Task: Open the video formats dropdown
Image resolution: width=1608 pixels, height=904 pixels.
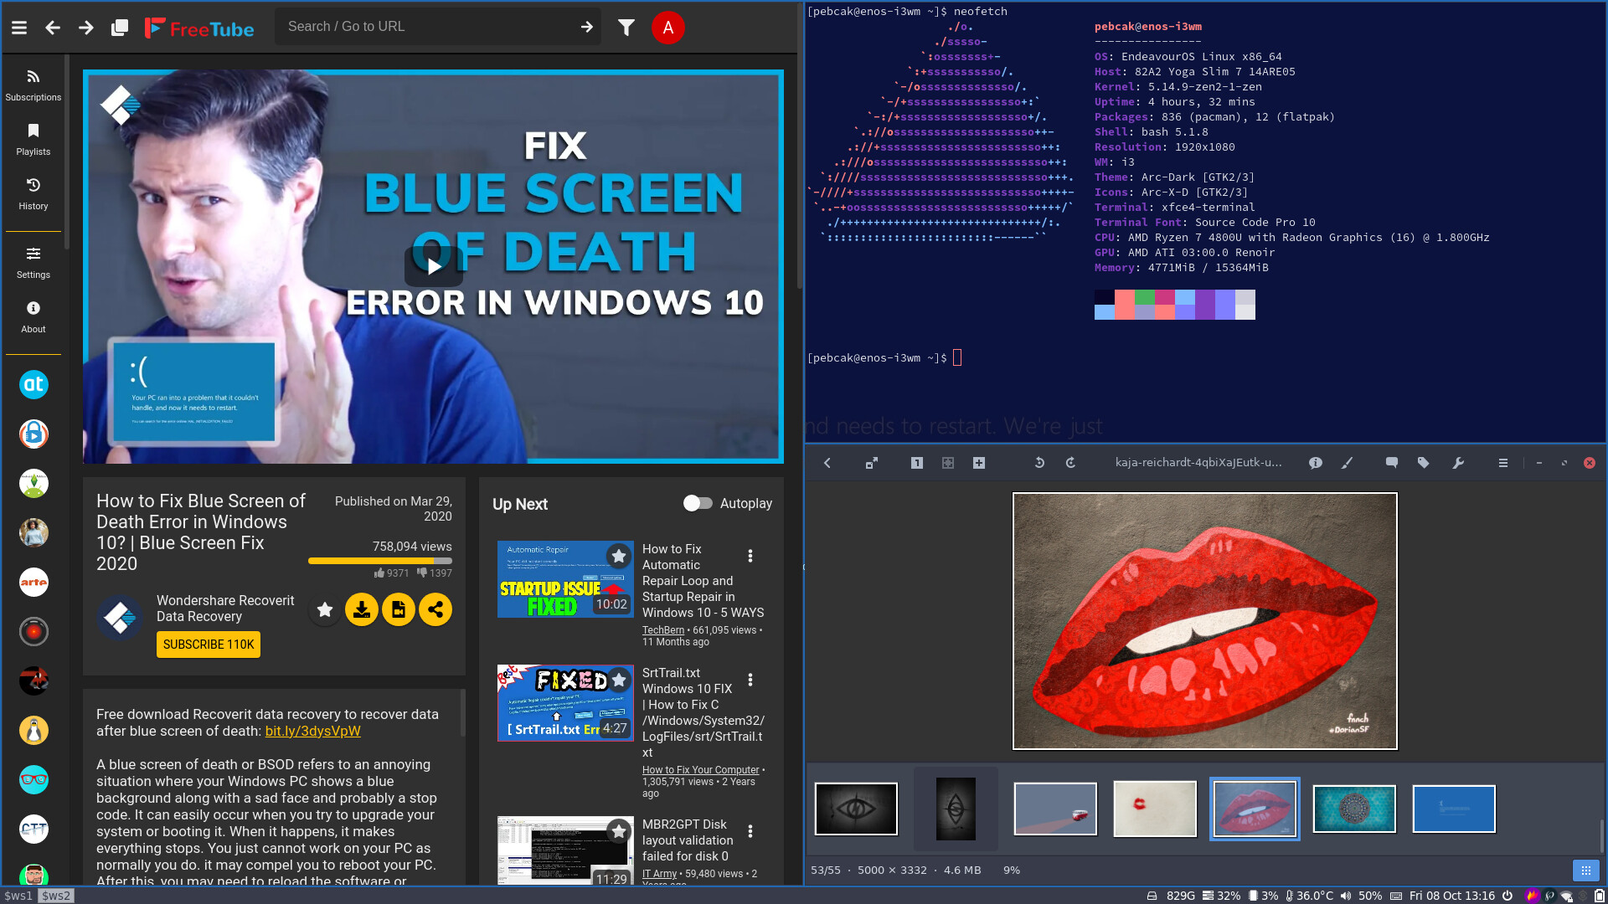Action: coord(399,609)
